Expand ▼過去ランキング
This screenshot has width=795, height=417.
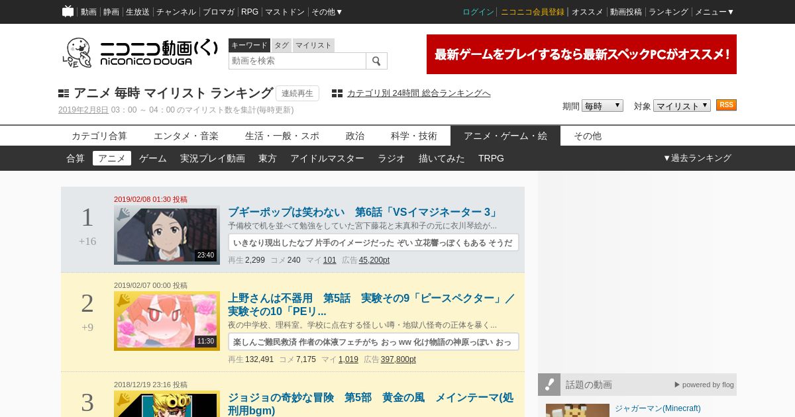697,158
